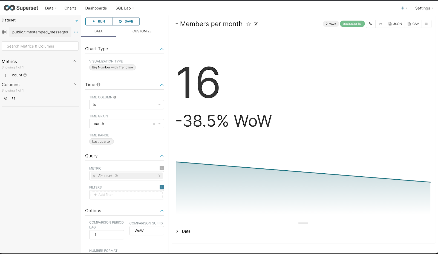The width and height of the screenshot is (438, 254).
Task: Switch to the CUSTOMIZE tab
Action: 142,31
